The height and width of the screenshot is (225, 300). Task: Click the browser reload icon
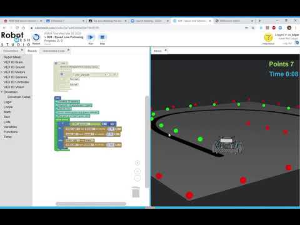pyautogui.click(x=17, y=27)
